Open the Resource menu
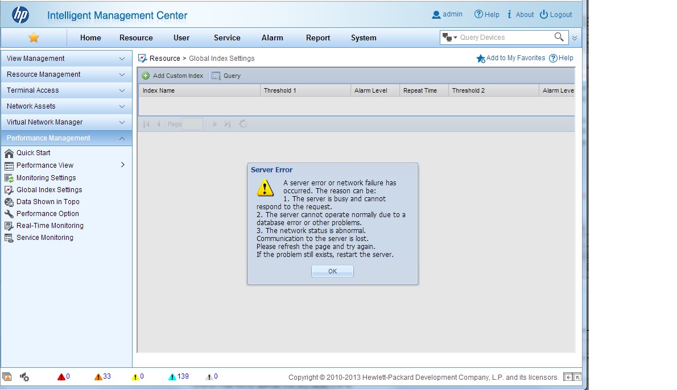Screen dimensions: 677x390 [x=136, y=38]
